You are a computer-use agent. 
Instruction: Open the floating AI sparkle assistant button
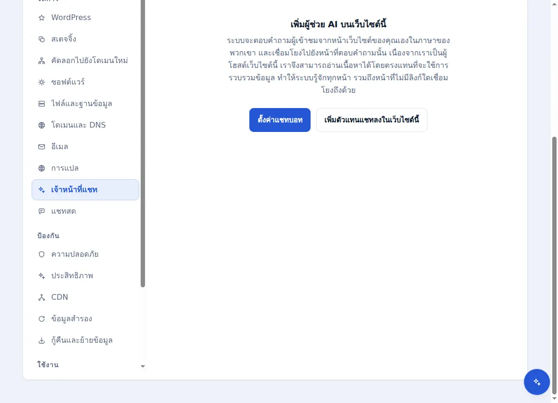click(536, 382)
